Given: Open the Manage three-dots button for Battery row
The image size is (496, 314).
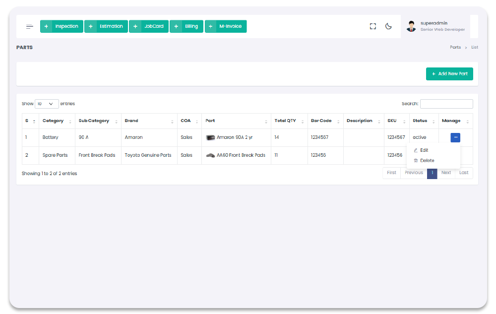Looking at the screenshot, I should [x=455, y=137].
